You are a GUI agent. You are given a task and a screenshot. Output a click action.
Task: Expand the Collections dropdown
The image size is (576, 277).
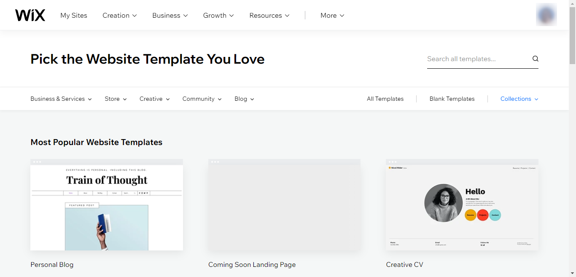click(x=519, y=99)
